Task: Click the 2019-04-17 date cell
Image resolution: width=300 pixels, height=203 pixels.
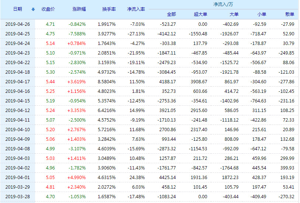Action: pos(17,81)
